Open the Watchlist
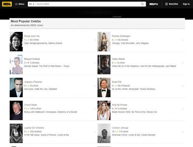Viewport: 193px width, 147px height. click(x=172, y=4)
